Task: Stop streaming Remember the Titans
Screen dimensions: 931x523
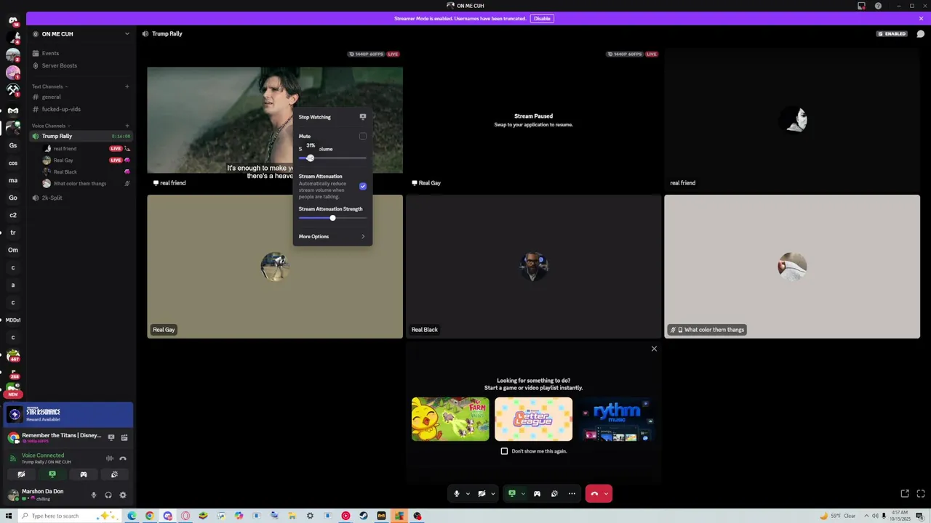Action: pos(111,437)
